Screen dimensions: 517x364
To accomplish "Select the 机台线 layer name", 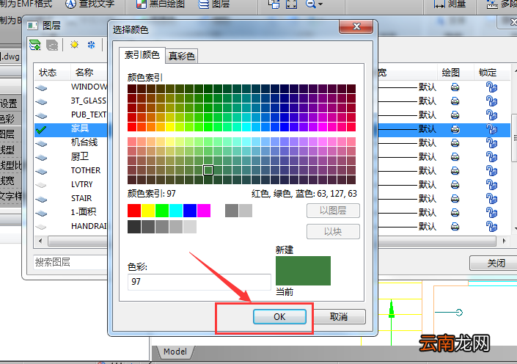I will [x=84, y=142].
